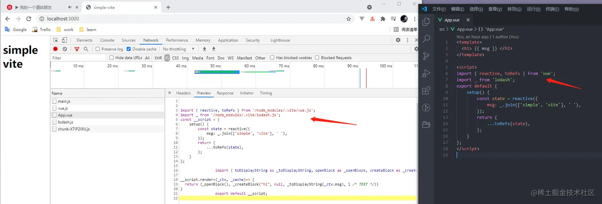This screenshot has height=204, width=602.
Task: Open the Git Graph icon in VS Code activity bar
Action: (426, 107)
